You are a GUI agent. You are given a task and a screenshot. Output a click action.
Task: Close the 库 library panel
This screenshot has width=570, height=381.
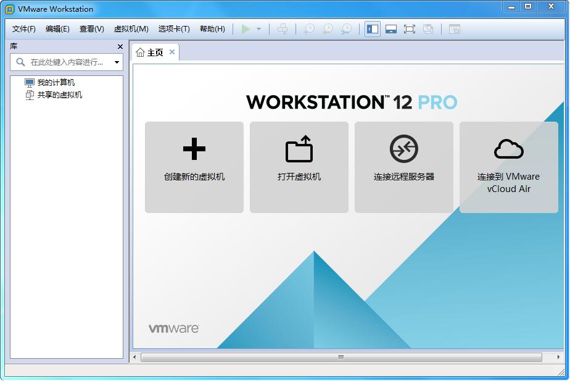[120, 46]
